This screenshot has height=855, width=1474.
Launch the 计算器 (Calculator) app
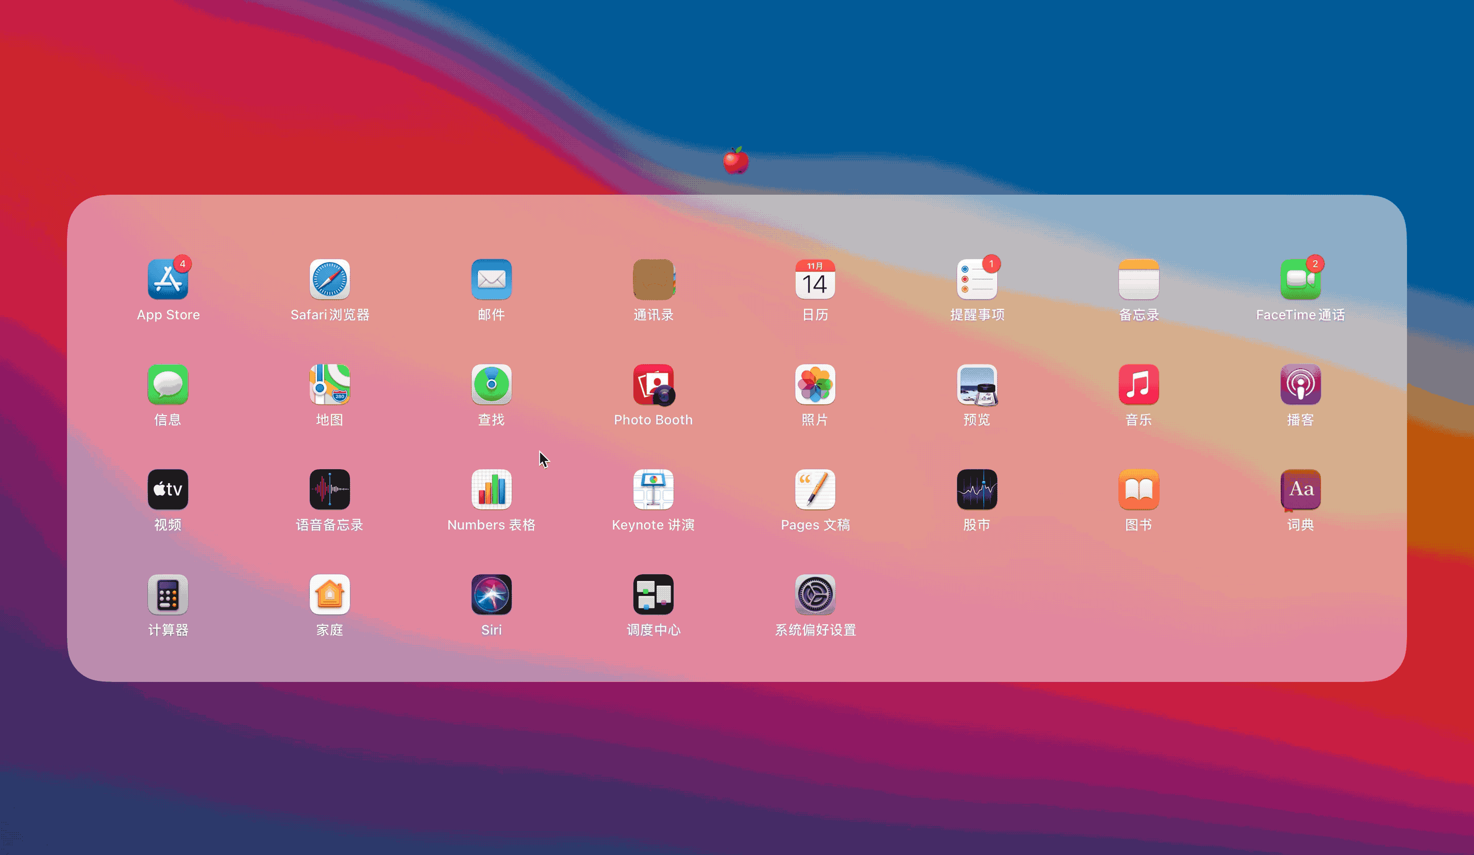coord(168,594)
